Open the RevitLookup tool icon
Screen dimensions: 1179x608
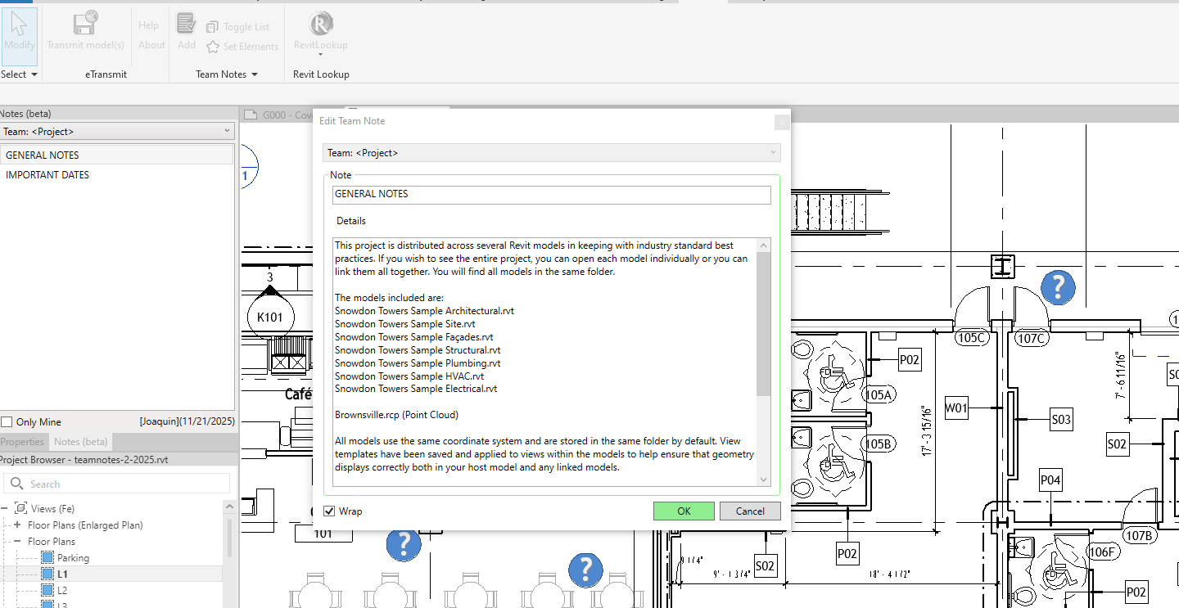[321, 24]
